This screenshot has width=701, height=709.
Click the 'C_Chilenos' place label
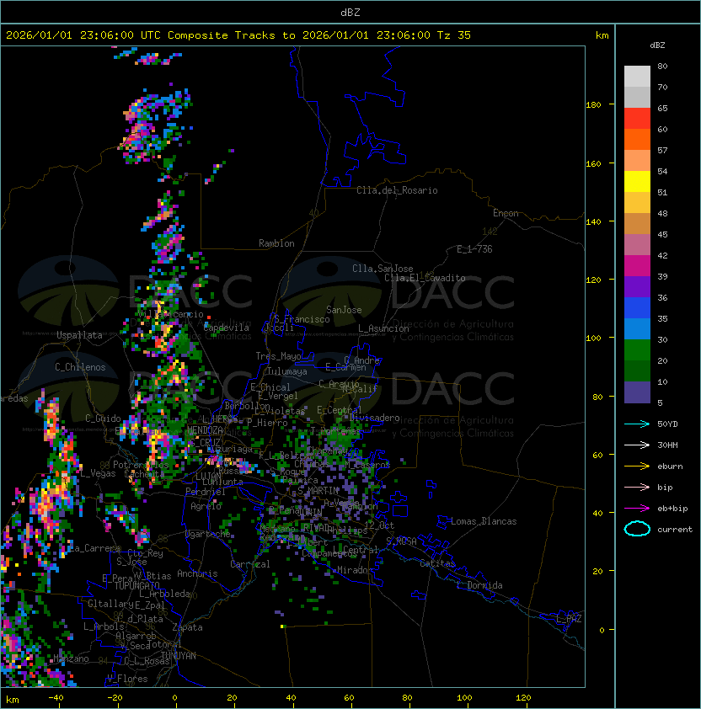coord(80,367)
